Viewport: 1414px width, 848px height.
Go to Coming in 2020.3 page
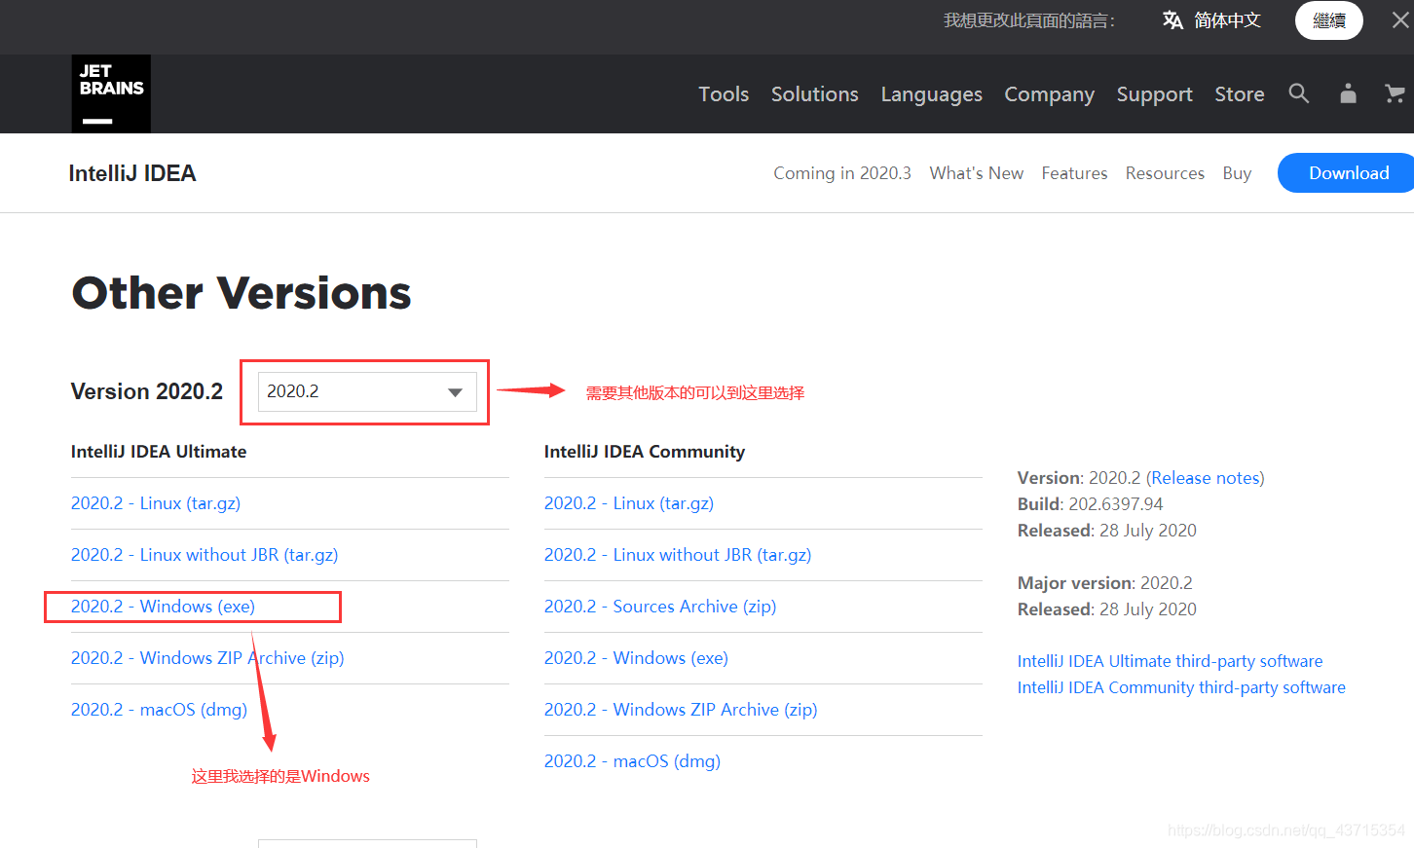click(x=842, y=173)
